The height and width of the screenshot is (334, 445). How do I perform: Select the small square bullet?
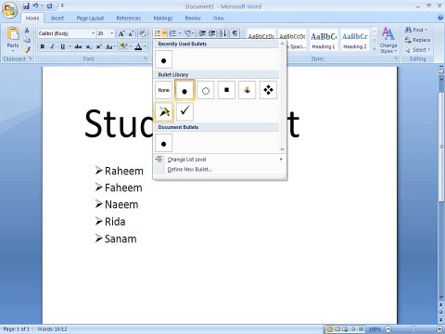pos(226,90)
